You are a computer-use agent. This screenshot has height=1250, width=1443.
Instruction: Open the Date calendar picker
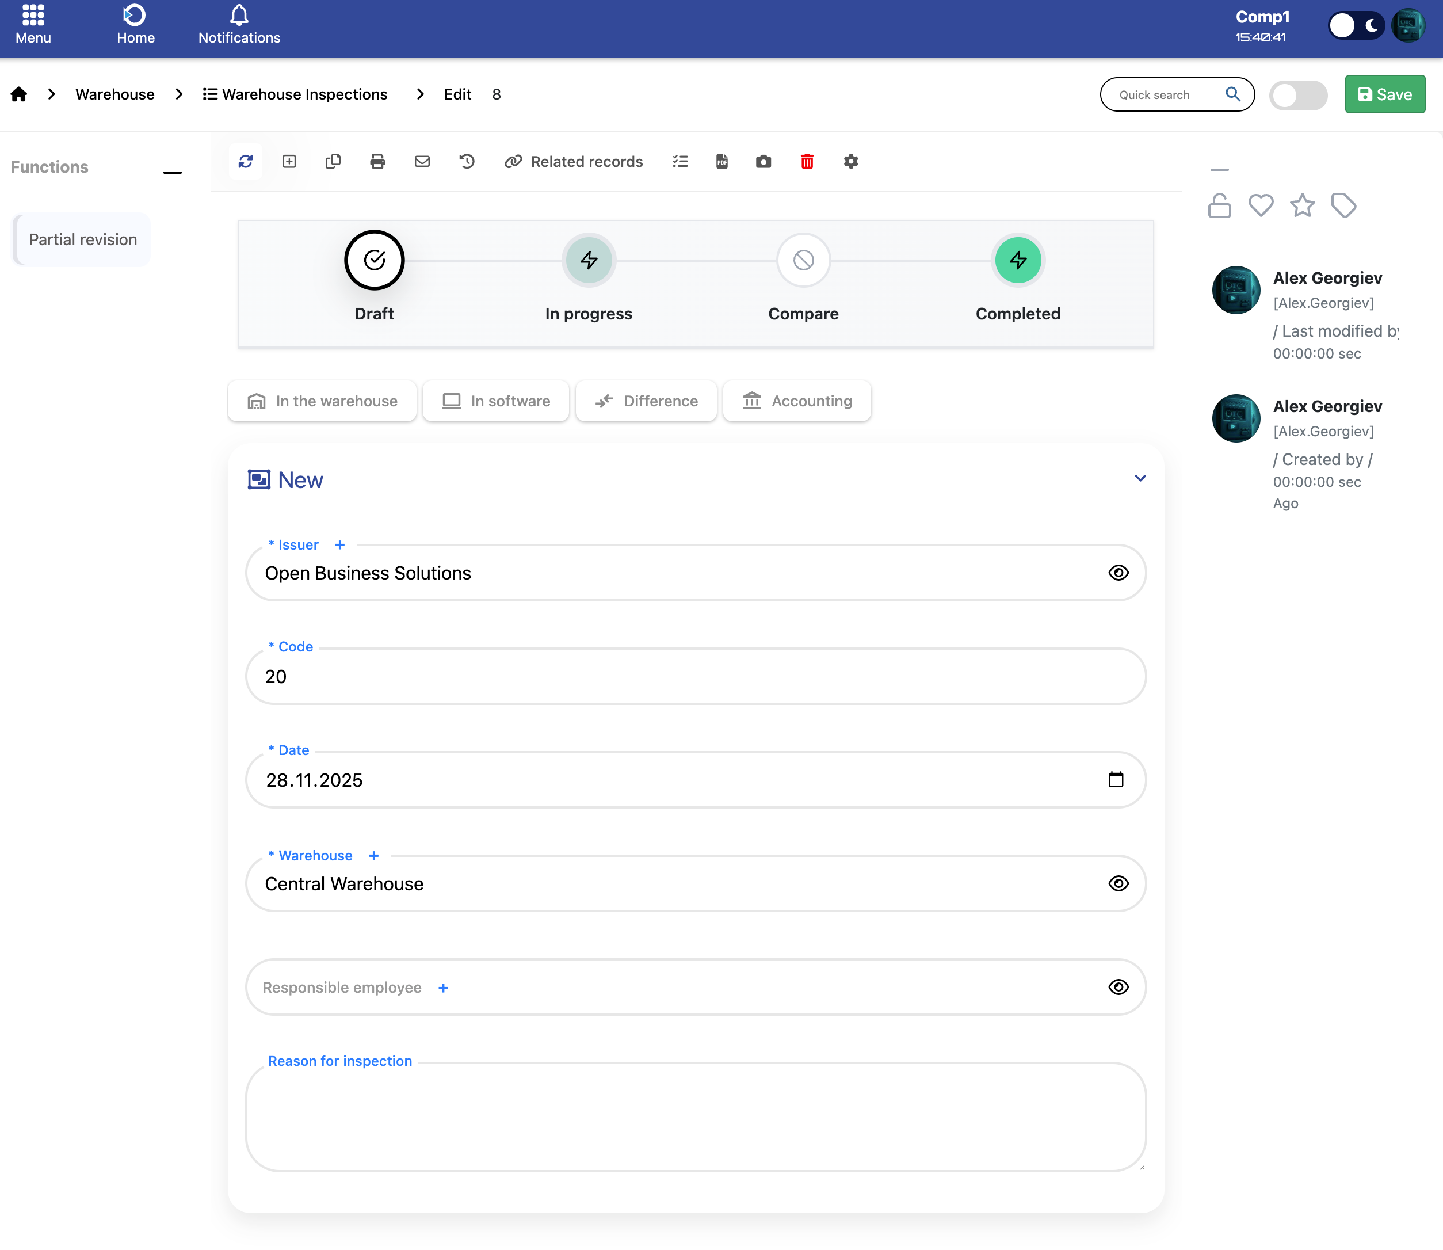[1116, 779]
